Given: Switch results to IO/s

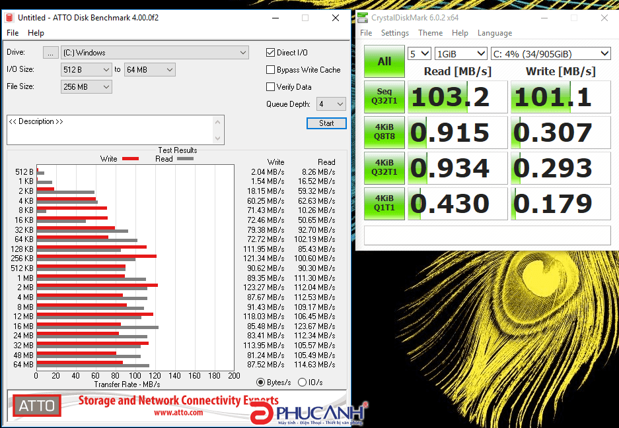Looking at the screenshot, I should click(x=302, y=382).
